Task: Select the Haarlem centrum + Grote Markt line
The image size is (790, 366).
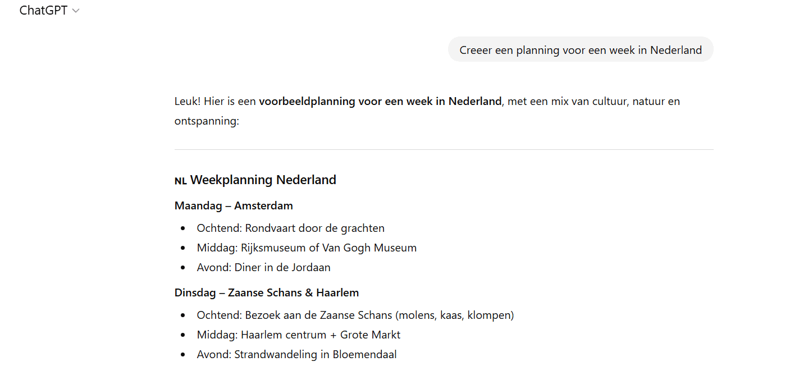Action: [298, 335]
